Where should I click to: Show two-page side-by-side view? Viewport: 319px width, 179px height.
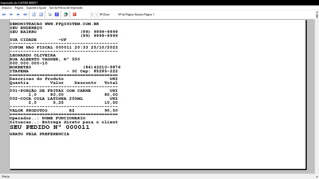41,14
